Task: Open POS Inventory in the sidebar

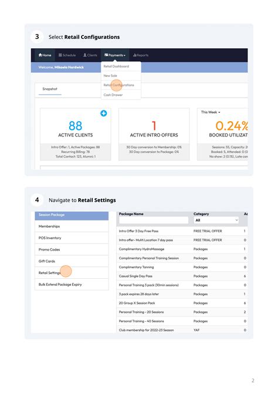Action: [72, 238]
